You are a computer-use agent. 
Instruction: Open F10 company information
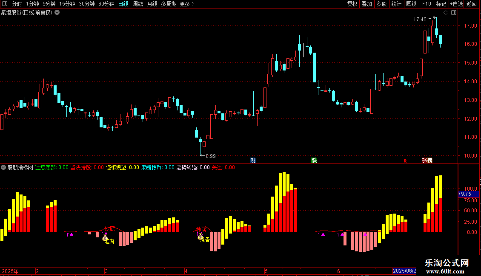click(x=427, y=4)
